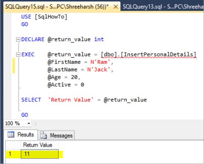Click the Results grid icon
Image resolution: width=204 pixels, height=164 pixels.
[11, 134]
